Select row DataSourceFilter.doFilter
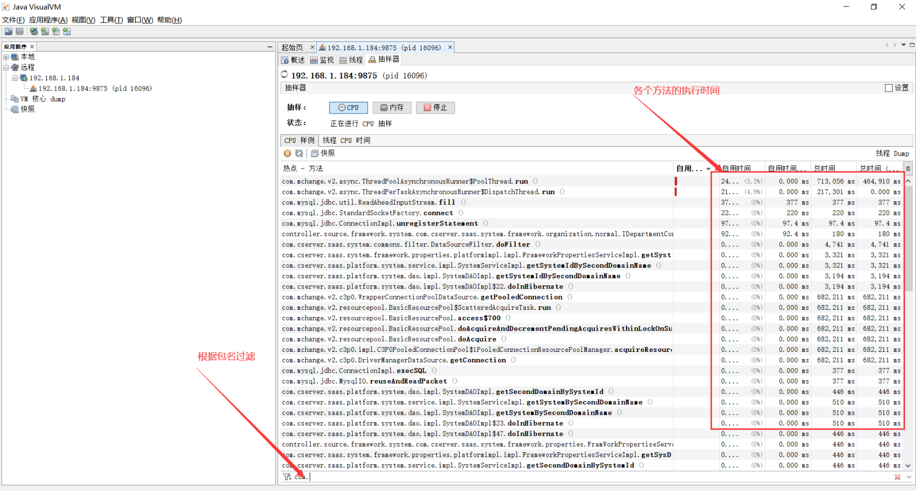Screen dimensions: 916x491 click(x=591, y=244)
